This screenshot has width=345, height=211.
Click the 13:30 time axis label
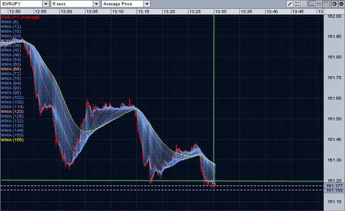(221, 12)
